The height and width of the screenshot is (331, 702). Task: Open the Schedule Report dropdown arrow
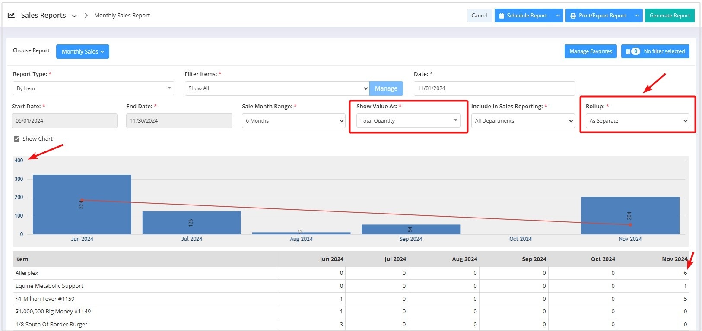[x=558, y=16]
